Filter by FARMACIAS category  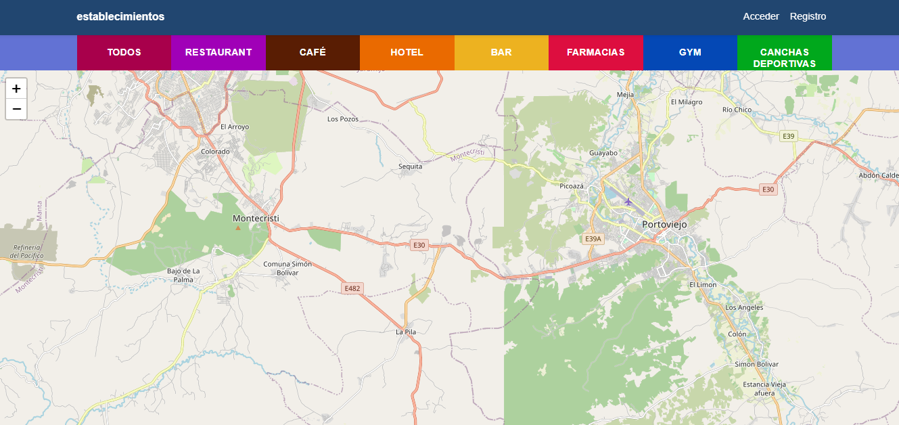[596, 53]
